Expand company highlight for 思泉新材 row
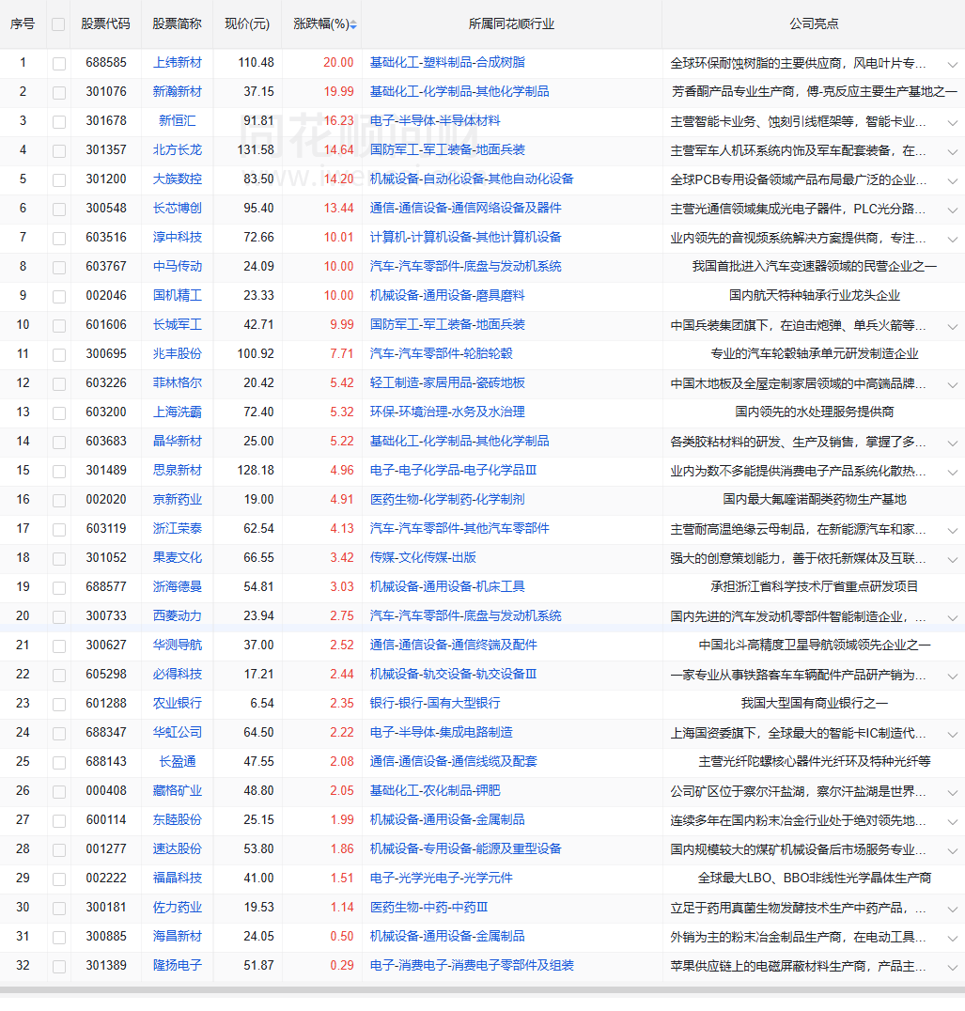This screenshot has width=965, height=1011. pos(952,472)
